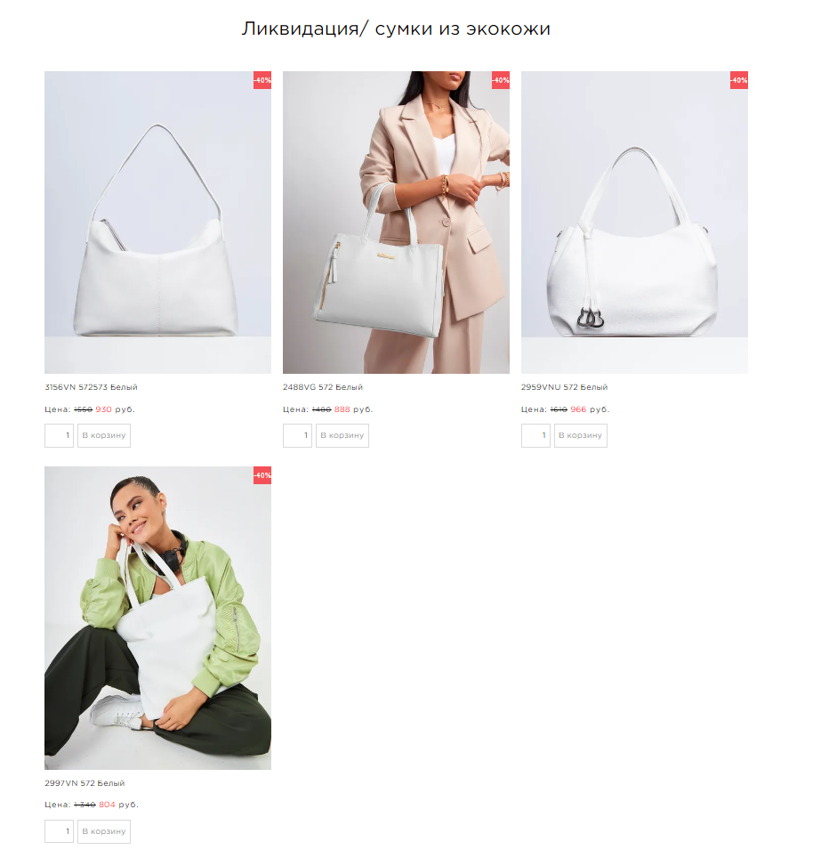Open product link 3156VN 572573 Белый
821x858 pixels.
click(92, 387)
